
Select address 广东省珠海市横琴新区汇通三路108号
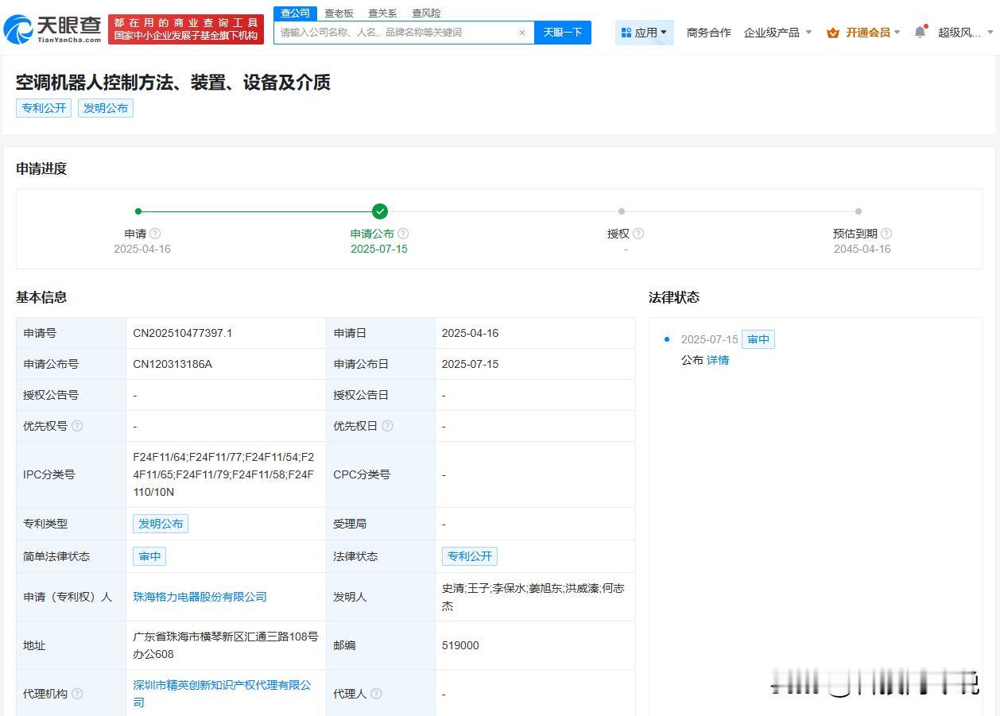point(226,637)
